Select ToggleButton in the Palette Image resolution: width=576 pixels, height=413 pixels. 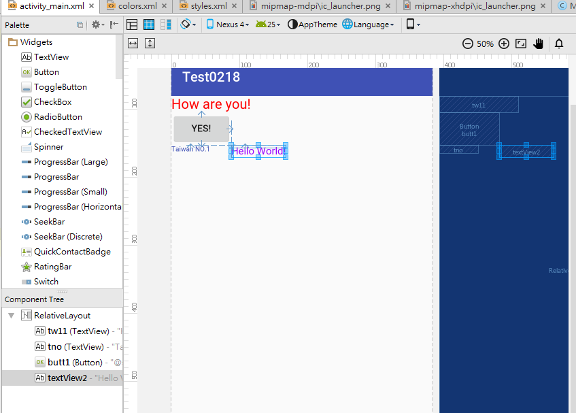coord(61,87)
